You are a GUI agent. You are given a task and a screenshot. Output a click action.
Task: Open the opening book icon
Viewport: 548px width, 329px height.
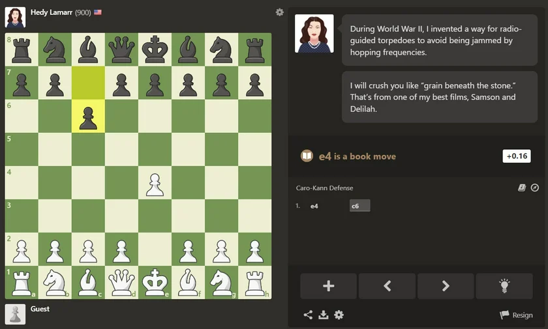[x=521, y=188]
